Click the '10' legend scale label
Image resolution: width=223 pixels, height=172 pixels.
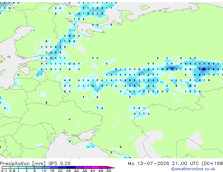[44, 171]
